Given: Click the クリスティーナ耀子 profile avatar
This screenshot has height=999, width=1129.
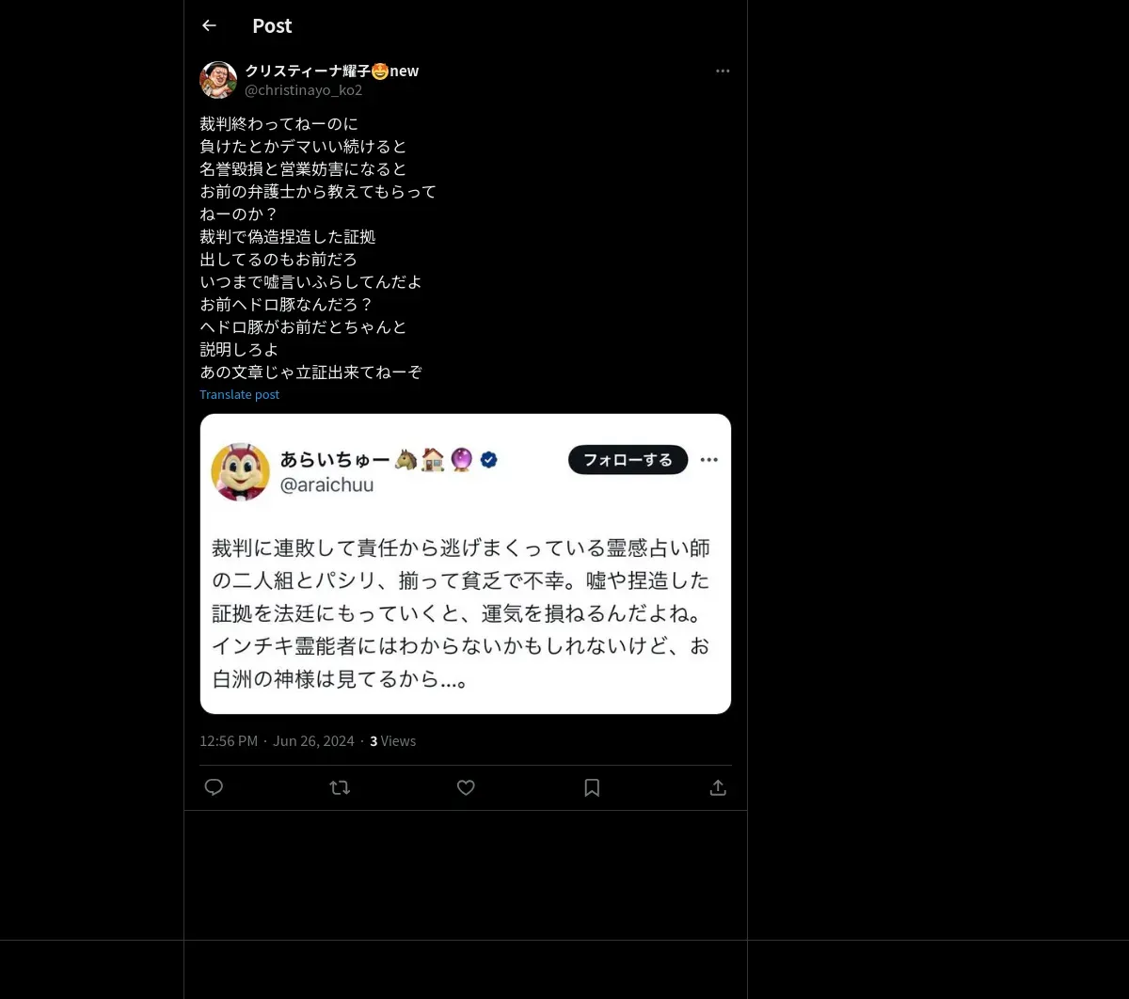Looking at the screenshot, I should (218, 80).
